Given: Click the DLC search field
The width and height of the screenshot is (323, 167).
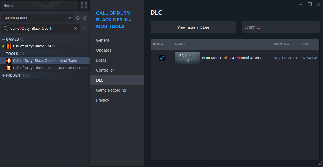Looking at the screenshot, I should [x=281, y=27].
